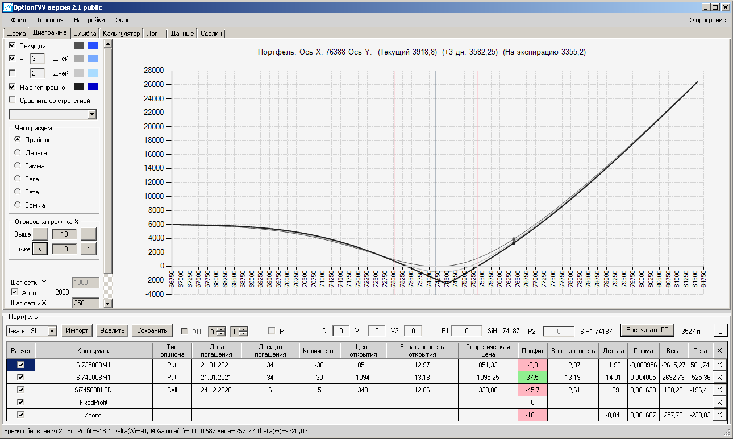Tick the M checkbox in portfolio toolbar
Viewport: 733px width, 439px height.
pos(272,331)
